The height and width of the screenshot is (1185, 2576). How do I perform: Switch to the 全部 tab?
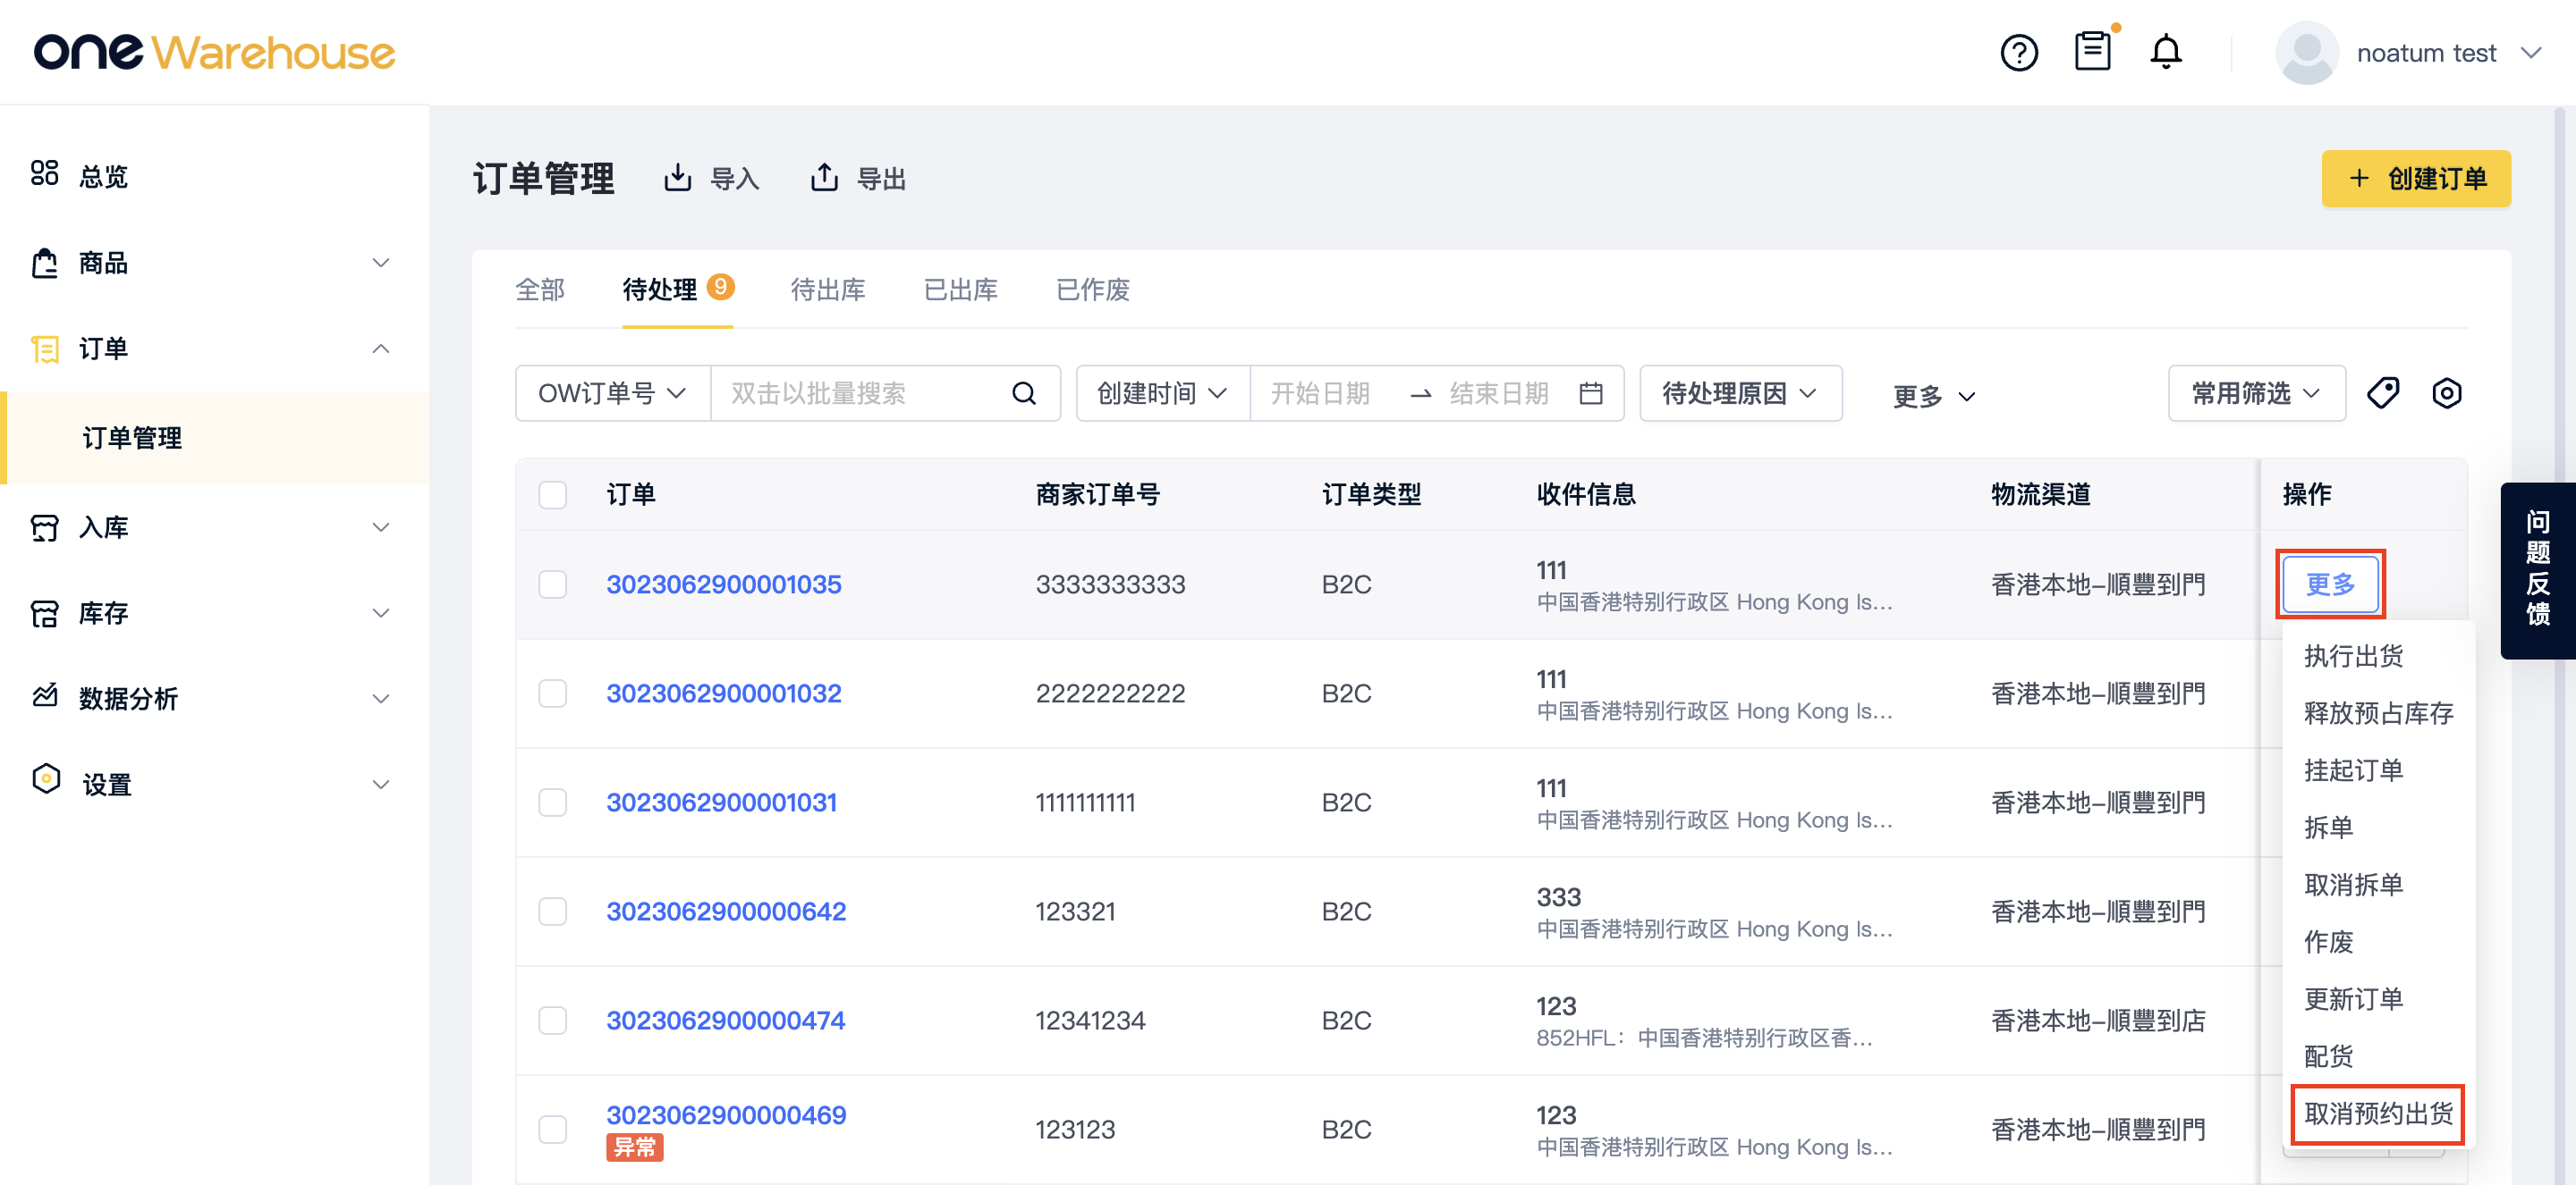click(x=540, y=290)
